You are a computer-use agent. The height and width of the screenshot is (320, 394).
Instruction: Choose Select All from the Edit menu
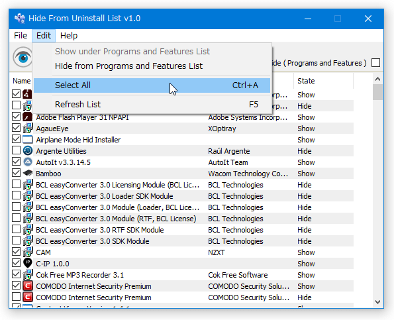tap(152, 85)
